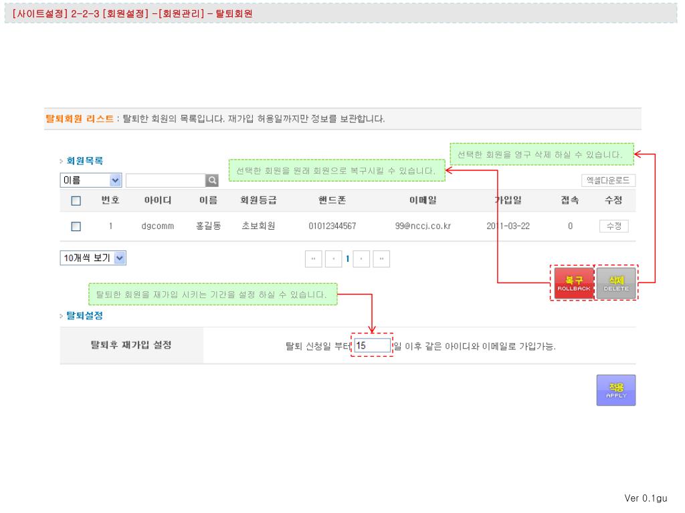
Task: Click the 회원목록 section heading
Action: (x=85, y=161)
